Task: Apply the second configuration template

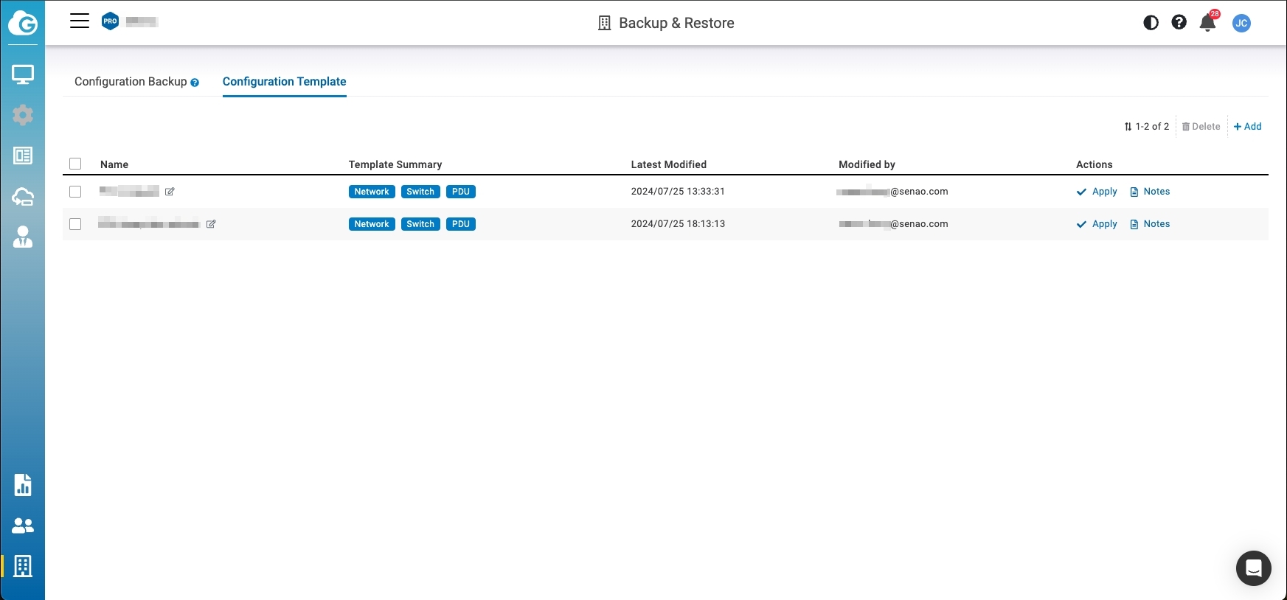Action: [1097, 224]
